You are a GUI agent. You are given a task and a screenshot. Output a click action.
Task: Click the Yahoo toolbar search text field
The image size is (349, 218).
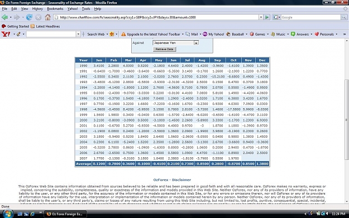(x=51, y=34)
